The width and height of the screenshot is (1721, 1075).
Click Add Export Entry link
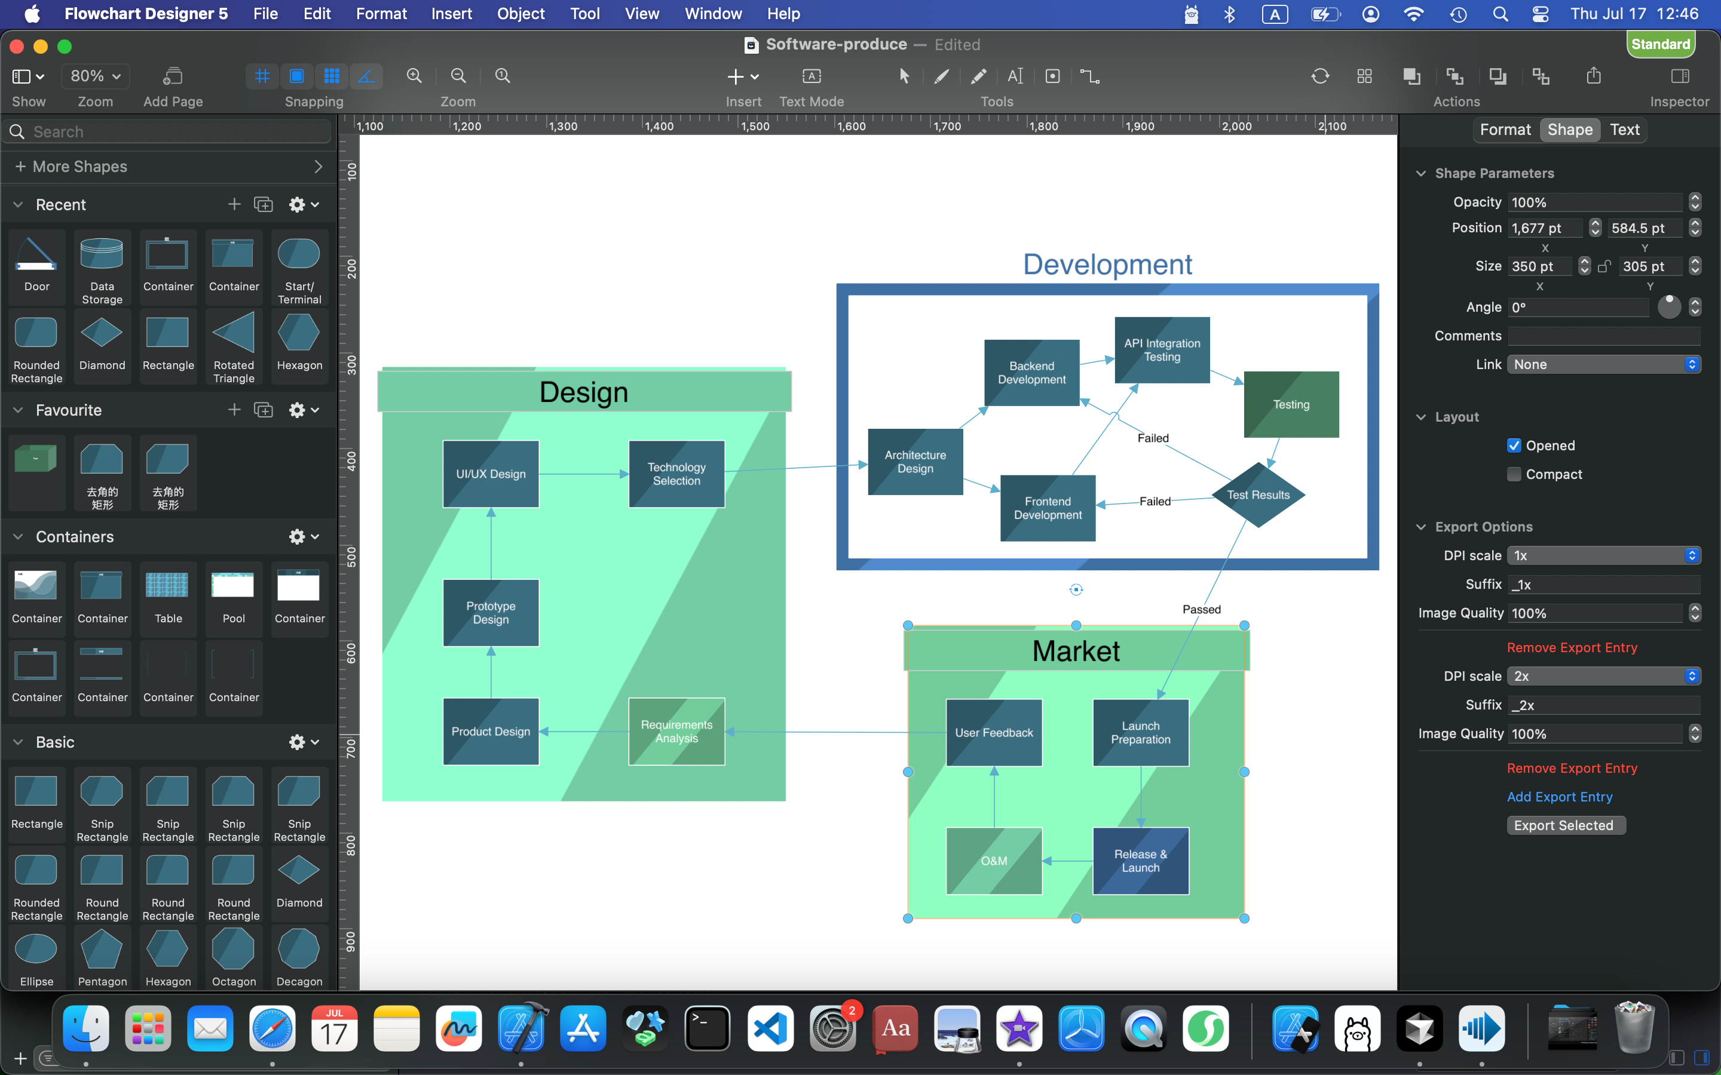point(1560,797)
